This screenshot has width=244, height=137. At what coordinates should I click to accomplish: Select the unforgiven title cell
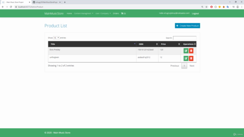92,58
